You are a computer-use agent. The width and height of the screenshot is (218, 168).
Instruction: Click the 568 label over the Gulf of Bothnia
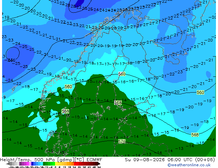(118, 103)
